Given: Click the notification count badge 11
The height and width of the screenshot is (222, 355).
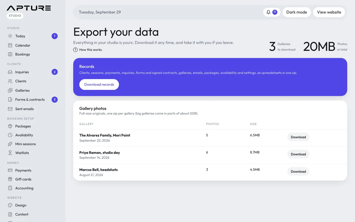Looking at the screenshot, I should coord(275,12).
